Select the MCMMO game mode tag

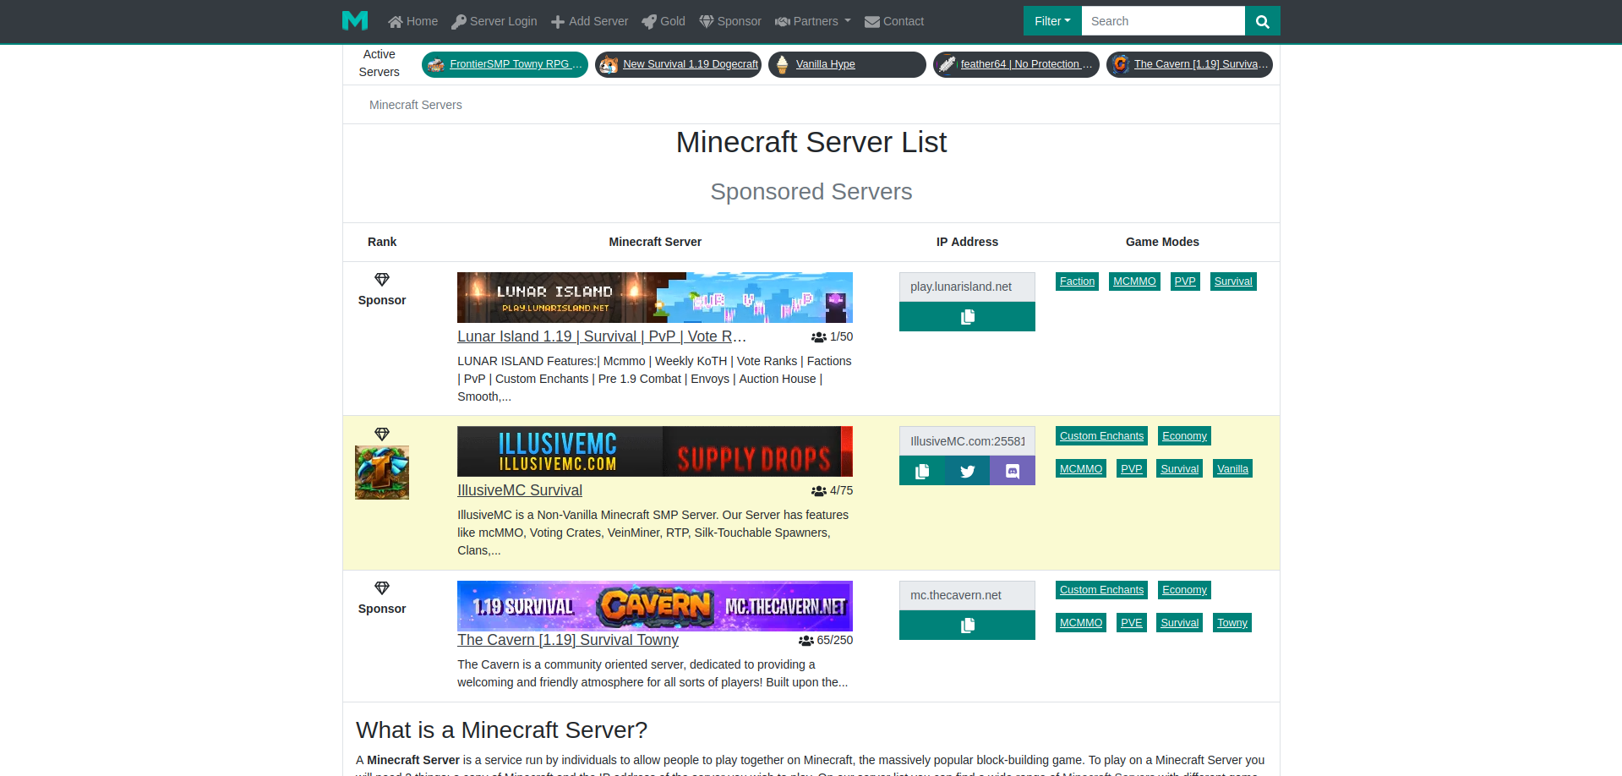click(1134, 281)
